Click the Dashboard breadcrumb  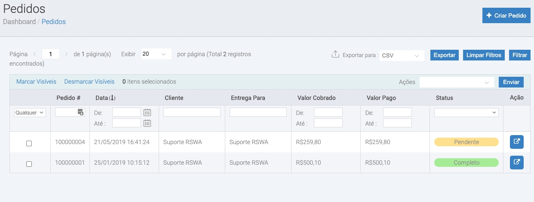point(19,21)
